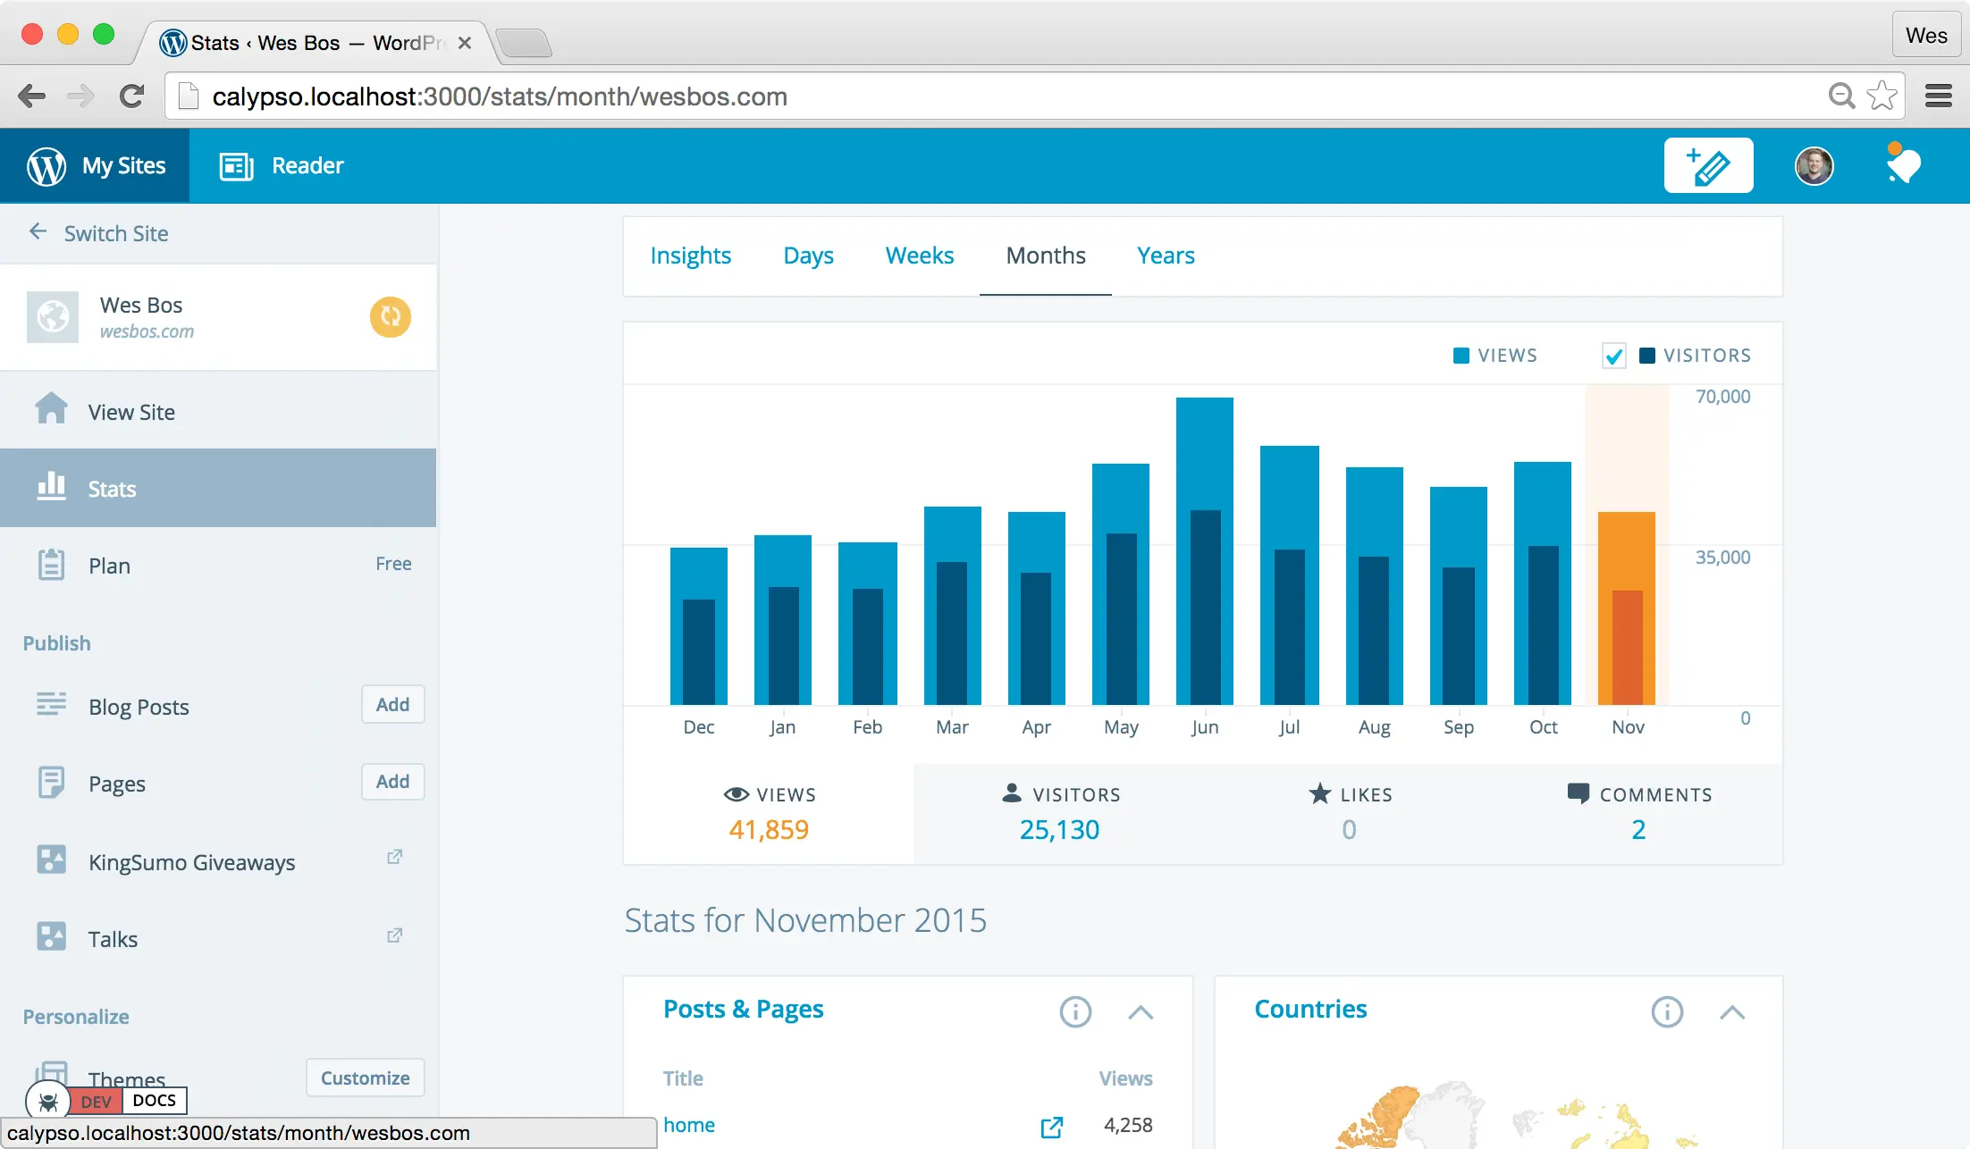Click the yellow site sync icon
This screenshot has width=1970, height=1149.
(x=391, y=316)
